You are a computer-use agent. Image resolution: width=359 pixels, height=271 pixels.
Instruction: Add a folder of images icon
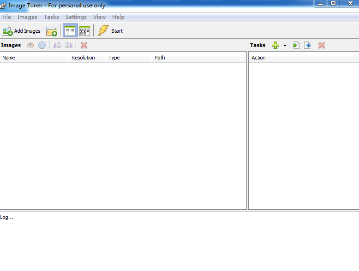pos(52,30)
